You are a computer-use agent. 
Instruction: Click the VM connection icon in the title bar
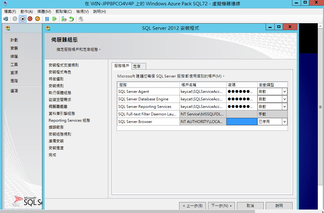[5, 3]
